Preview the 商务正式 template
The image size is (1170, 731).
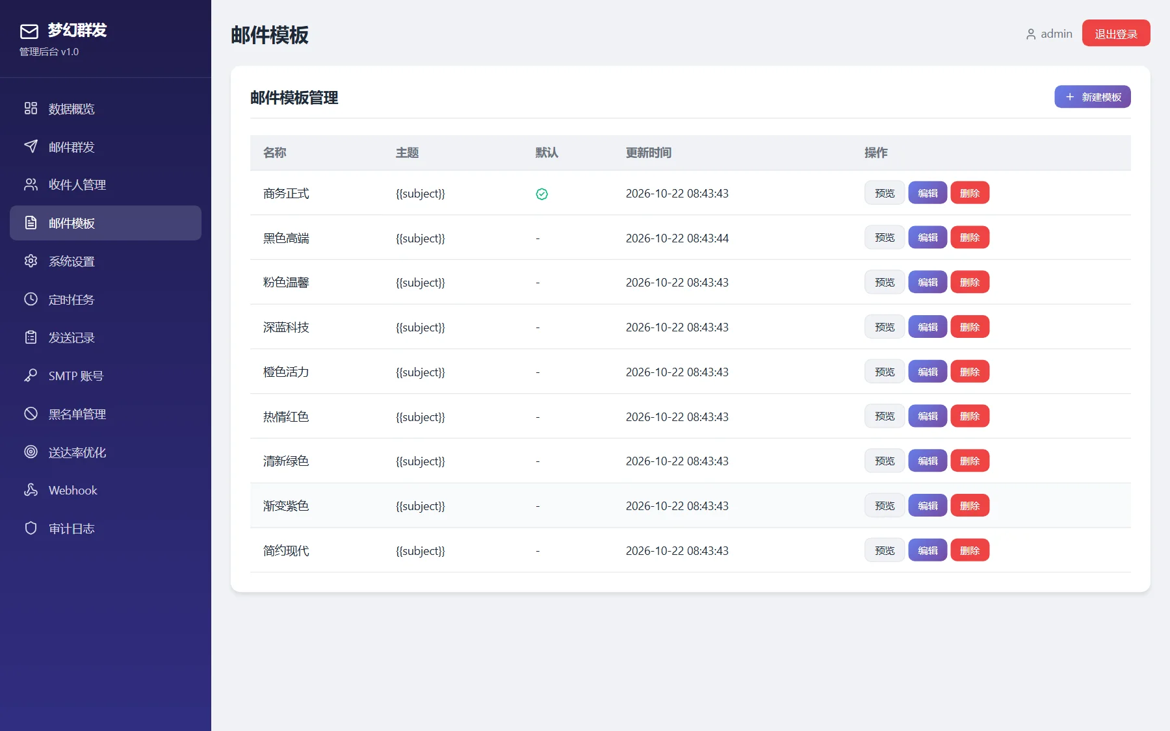tap(884, 193)
